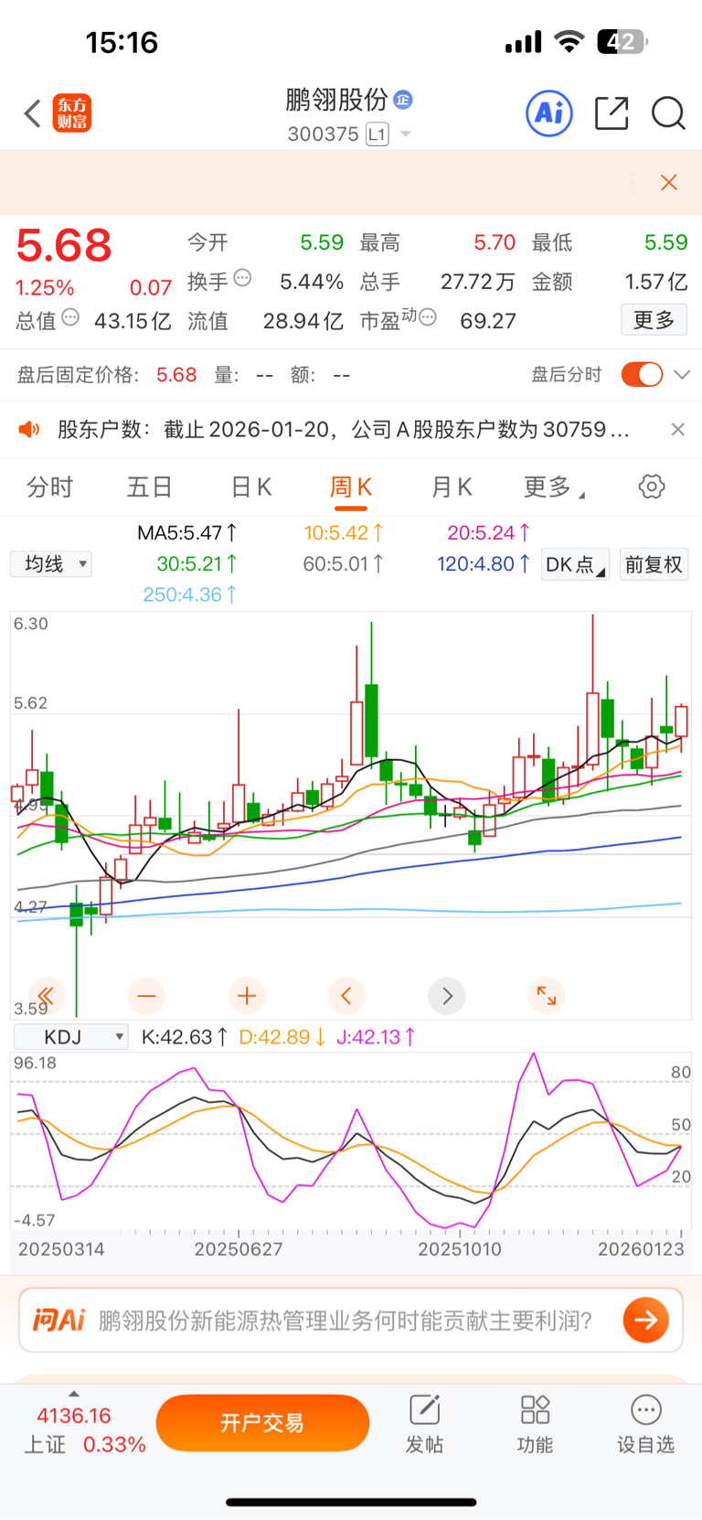Tap the D:42.89 value
Viewport: 702px width, 1520px height.
click(x=282, y=1037)
